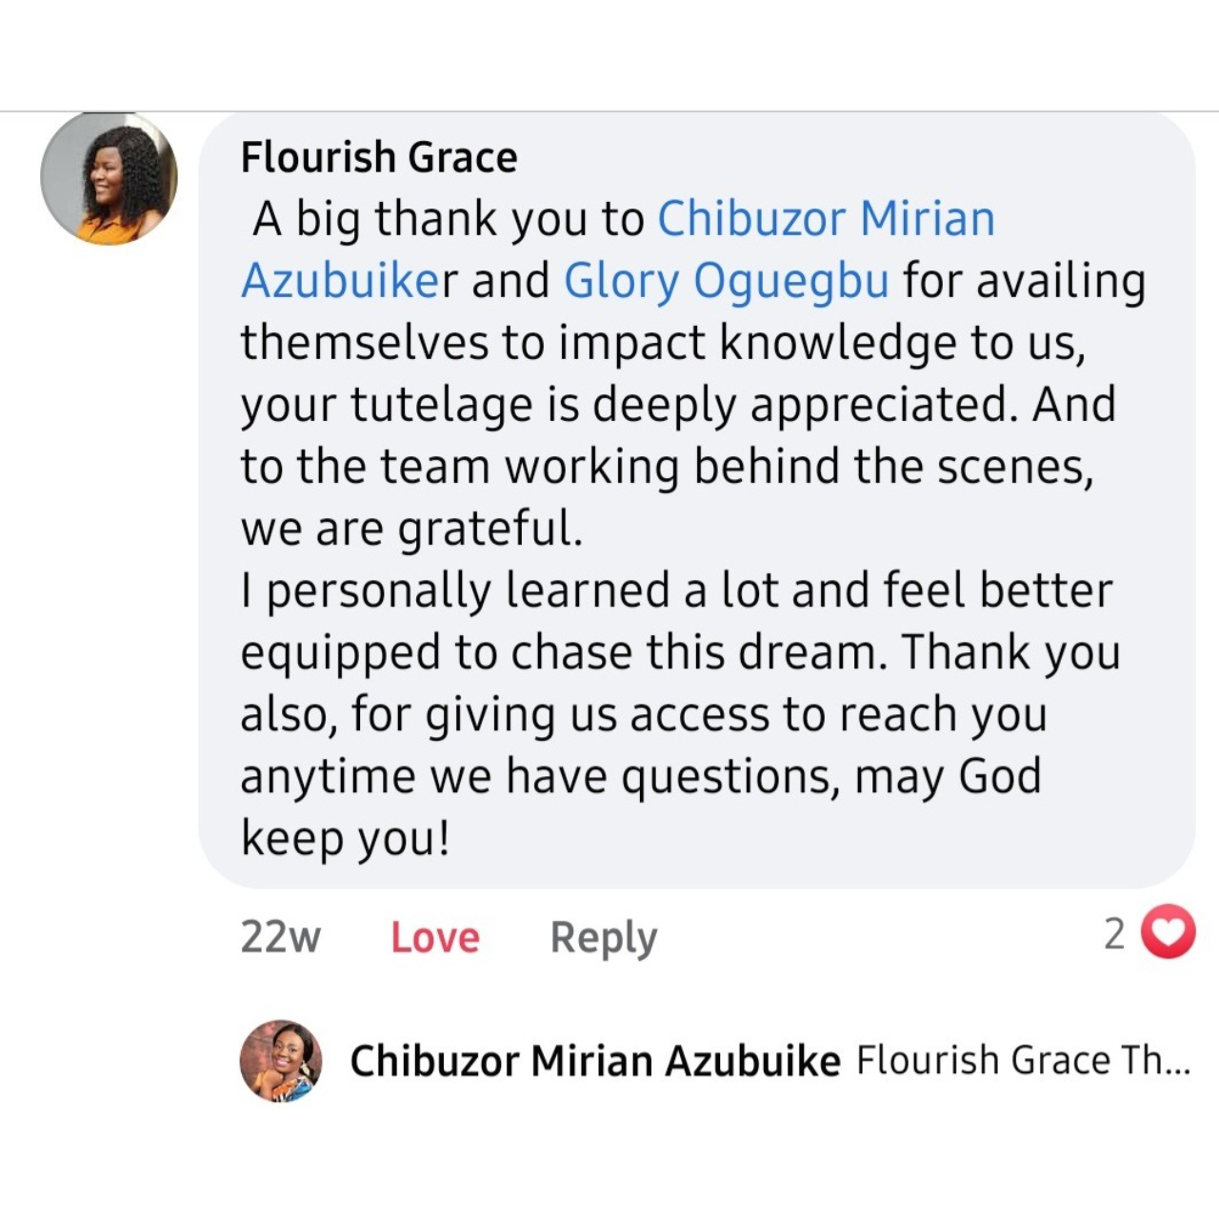The width and height of the screenshot is (1219, 1219).
Task: View the reaction count of 2
Action: tap(1114, 934)
